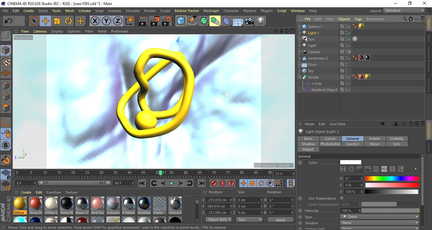Enable the Axis tool
The height and width of the screenshot is (230, 432).
[6, 122]
